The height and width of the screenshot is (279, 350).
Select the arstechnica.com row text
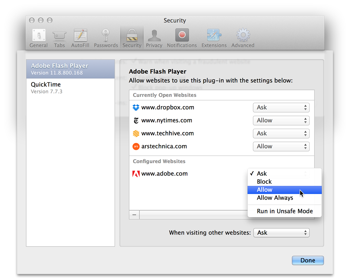[164, 146]
